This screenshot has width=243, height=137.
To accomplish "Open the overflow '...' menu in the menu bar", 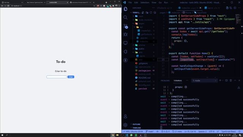I will [172, 3].
